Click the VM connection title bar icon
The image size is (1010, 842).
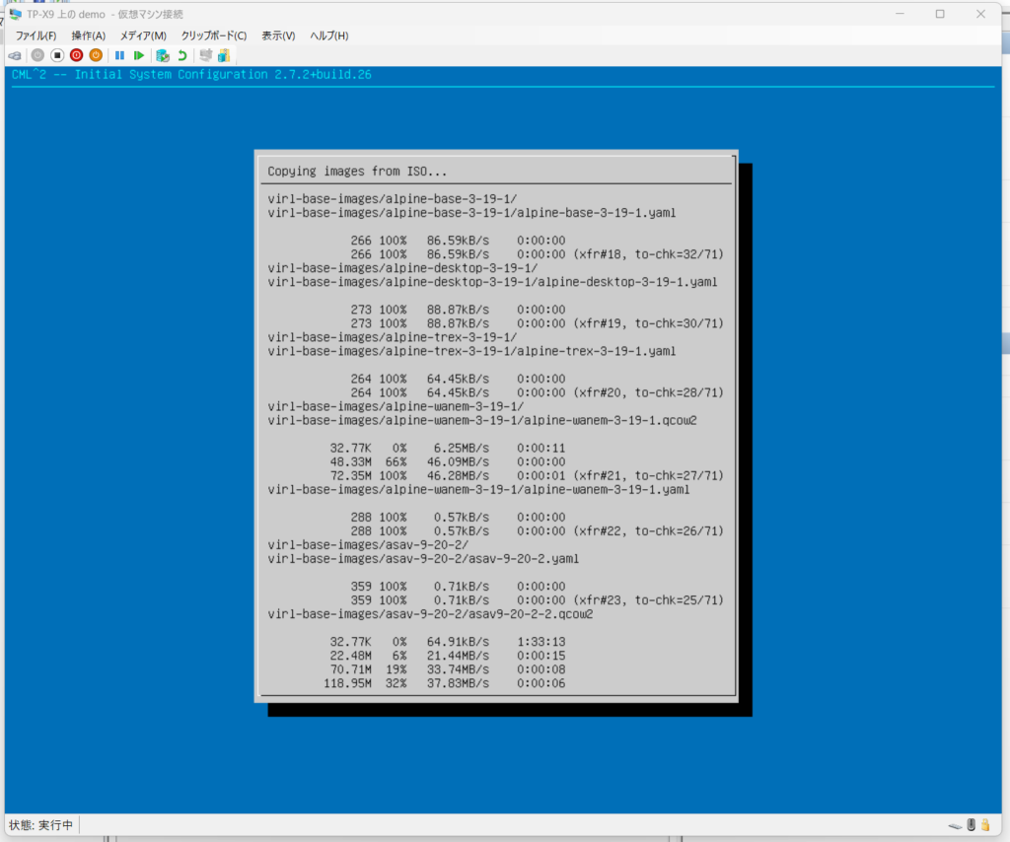(16, 14)
